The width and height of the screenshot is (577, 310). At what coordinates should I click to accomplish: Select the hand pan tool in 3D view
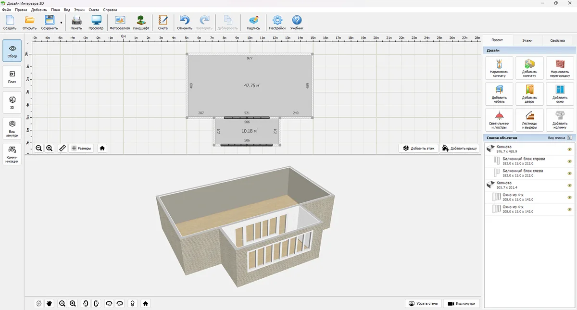(x=49, y=303)
